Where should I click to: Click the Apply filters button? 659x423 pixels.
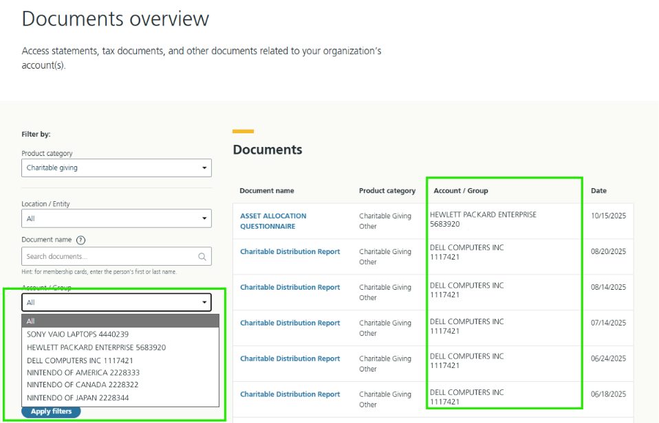click(51, 411)
